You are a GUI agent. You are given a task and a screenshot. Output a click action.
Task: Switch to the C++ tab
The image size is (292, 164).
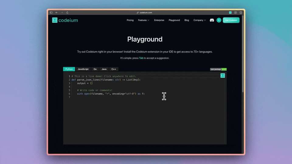[113, 69]
